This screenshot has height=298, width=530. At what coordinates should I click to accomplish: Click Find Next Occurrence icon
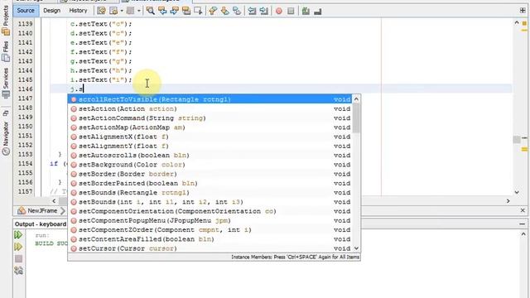point(175,11)
